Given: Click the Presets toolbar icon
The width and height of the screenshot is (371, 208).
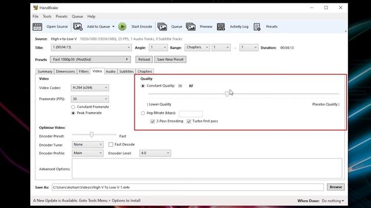Looking at the screenshot, I should [x=257, y=27].
